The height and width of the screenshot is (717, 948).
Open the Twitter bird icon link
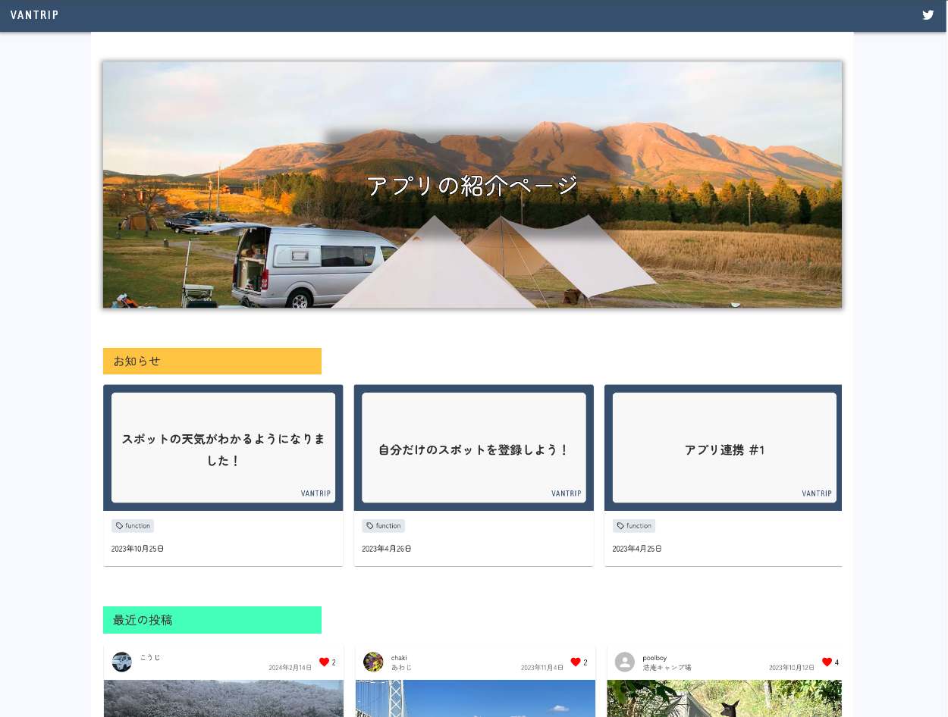point(928,15)
